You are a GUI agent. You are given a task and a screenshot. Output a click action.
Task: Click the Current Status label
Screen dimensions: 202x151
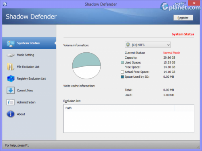(135, 53)
